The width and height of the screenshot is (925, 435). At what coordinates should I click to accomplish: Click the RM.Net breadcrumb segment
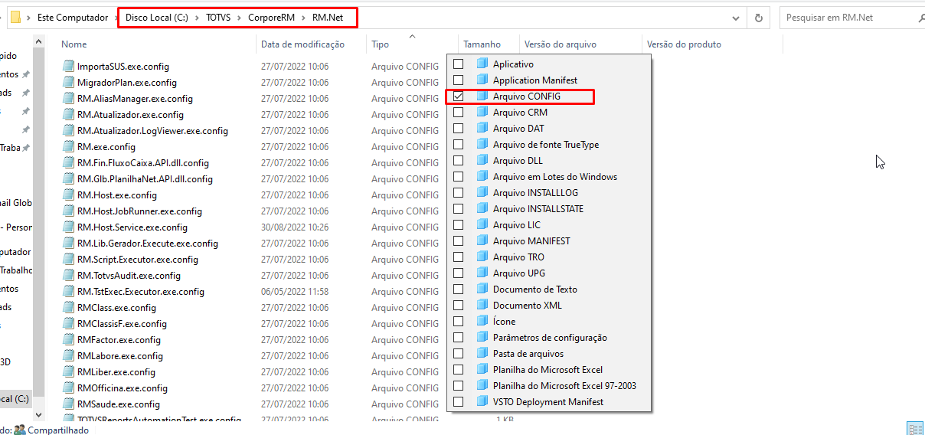(x=328, y=18)
